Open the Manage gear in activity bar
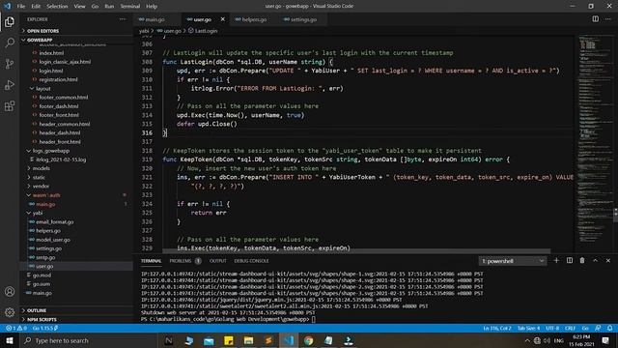Screen dimensions: 618x348 pos(10,312)
